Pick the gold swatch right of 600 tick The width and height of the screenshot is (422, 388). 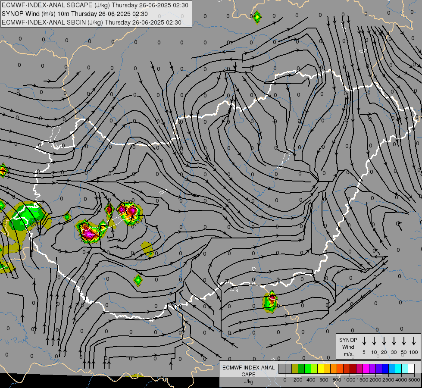click(x=327, y=369)
